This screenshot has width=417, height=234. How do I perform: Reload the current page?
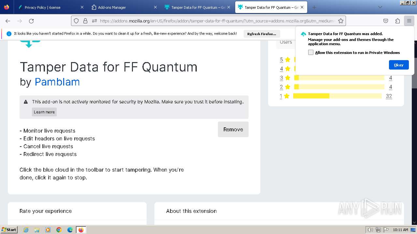pyautogui.click(x=31, y=21)
